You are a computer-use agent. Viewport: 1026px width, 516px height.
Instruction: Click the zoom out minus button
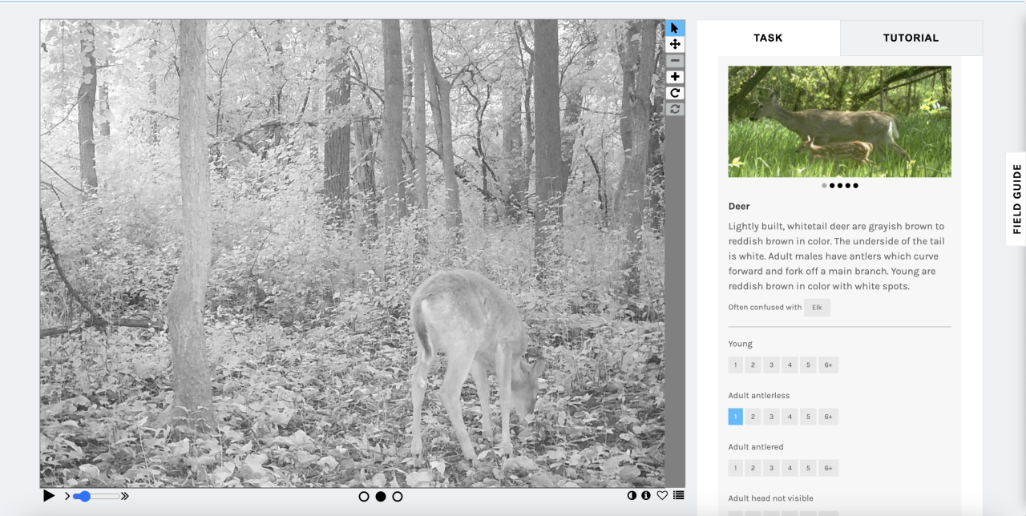point(675,61)
